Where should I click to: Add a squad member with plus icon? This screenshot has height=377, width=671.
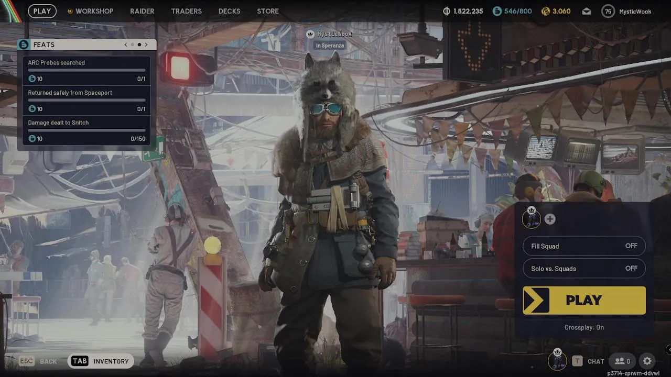click(550, 219)
